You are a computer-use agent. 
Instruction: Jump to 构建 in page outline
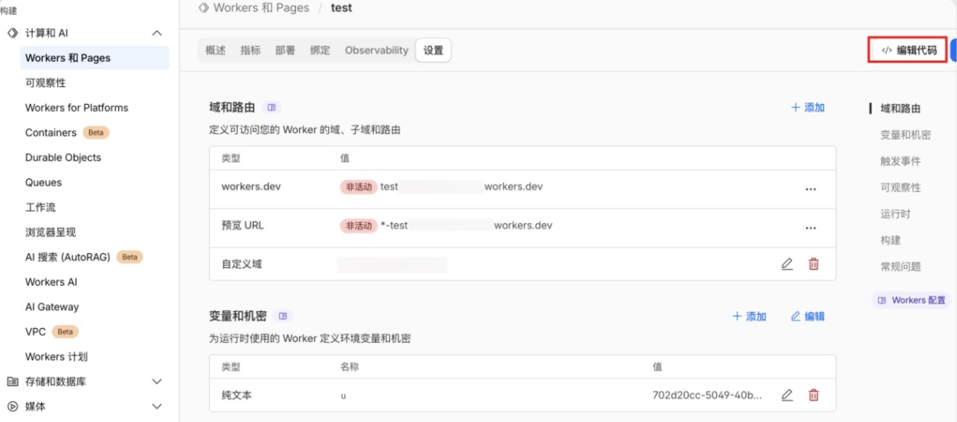pyautogui.click(x=890, y=240)
